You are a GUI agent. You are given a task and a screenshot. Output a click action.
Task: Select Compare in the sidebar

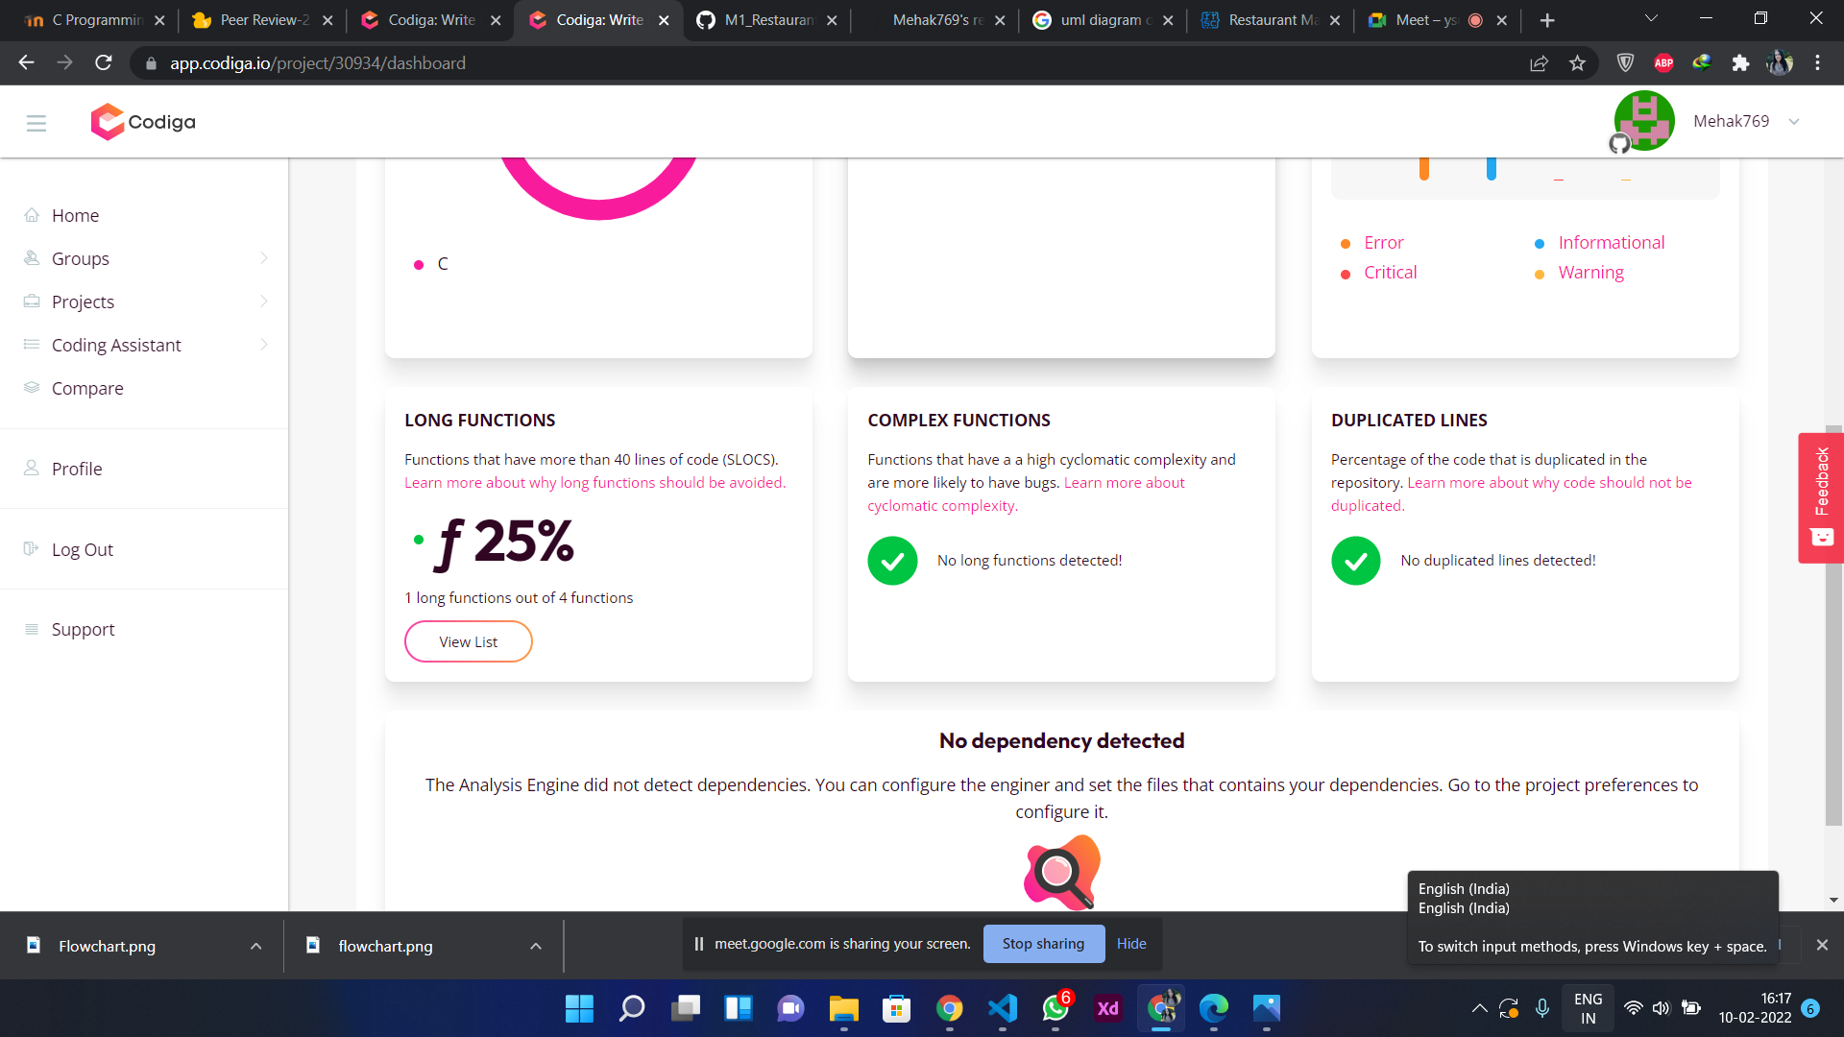(87, 388)
